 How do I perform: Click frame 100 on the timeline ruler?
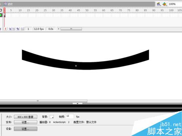[171, 10]
